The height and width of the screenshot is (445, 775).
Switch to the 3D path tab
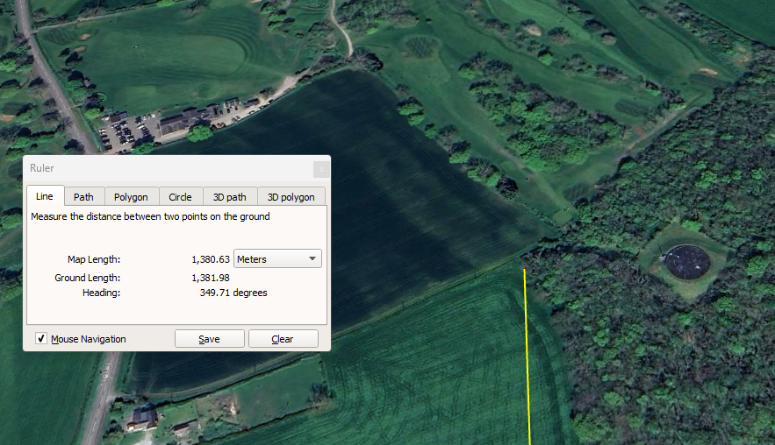230,197
